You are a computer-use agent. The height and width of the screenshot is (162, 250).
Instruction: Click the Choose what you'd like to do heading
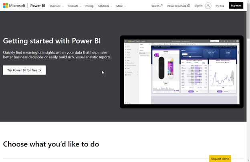51,144
